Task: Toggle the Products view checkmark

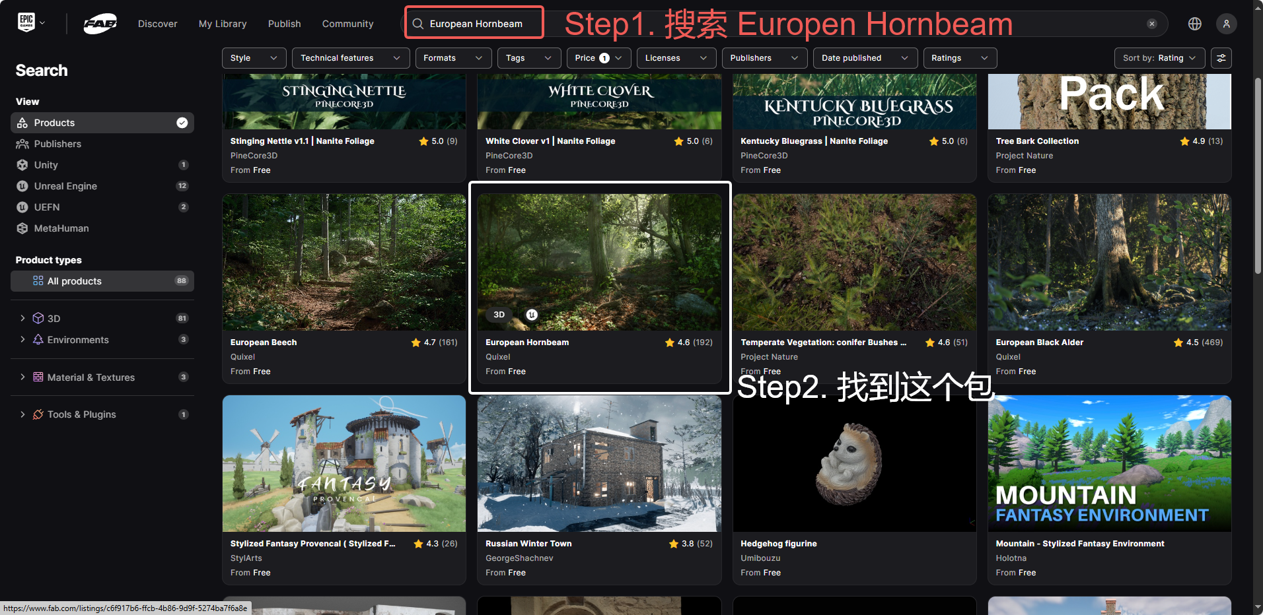Action: click(182, 123)
